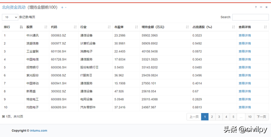The image size is (271, 137).
Task: Select amount 59902.3965
Action: (x=150, y=36)
